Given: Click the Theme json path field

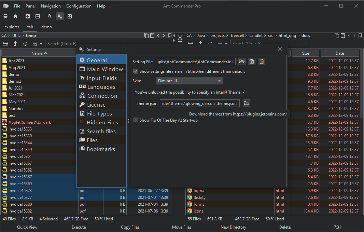Looking at the screenshot, I should pos(200,103).
